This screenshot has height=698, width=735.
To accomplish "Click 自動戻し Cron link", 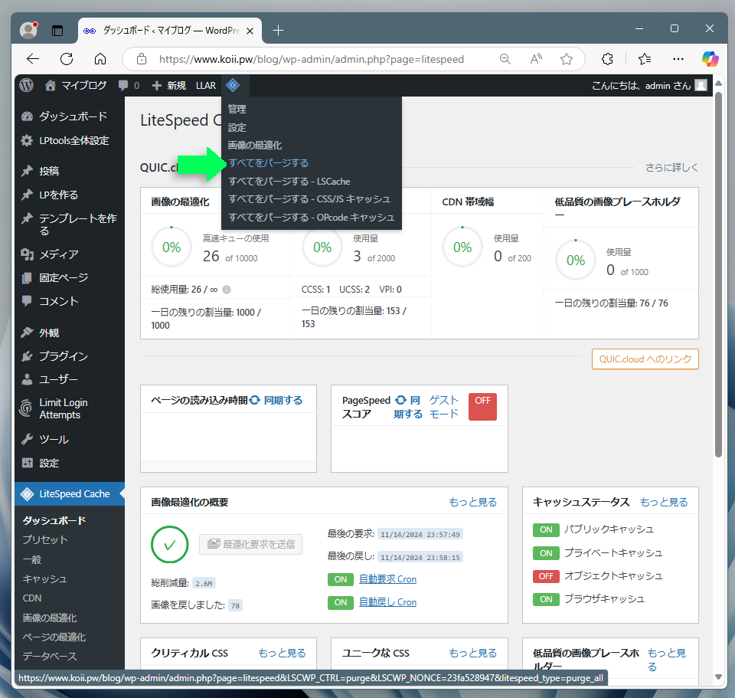I will point(387,602).
